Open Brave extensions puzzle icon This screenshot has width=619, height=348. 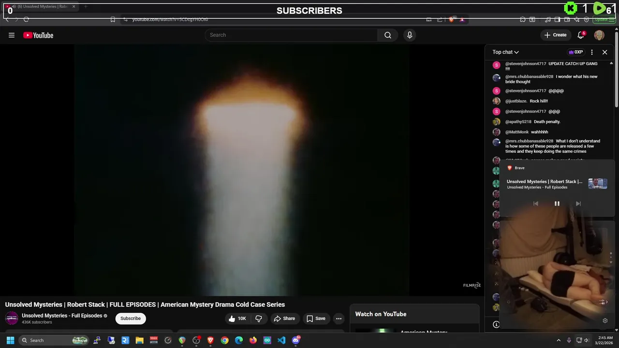[x=523, y=19]
